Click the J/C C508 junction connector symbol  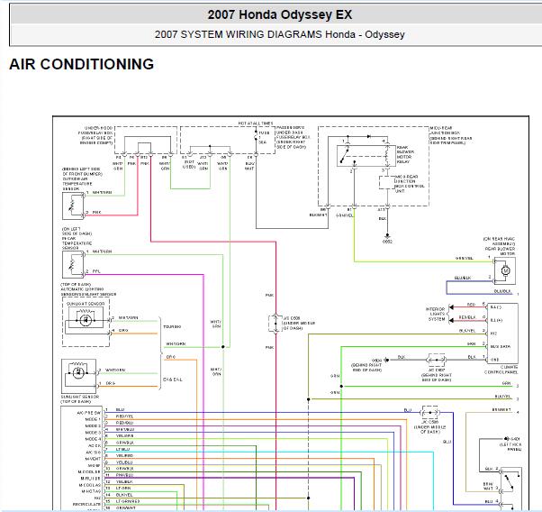click(276, 324)
